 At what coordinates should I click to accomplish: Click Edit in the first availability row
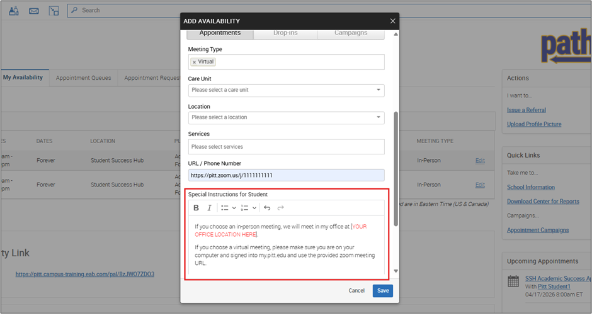click(x=480, y=160)
